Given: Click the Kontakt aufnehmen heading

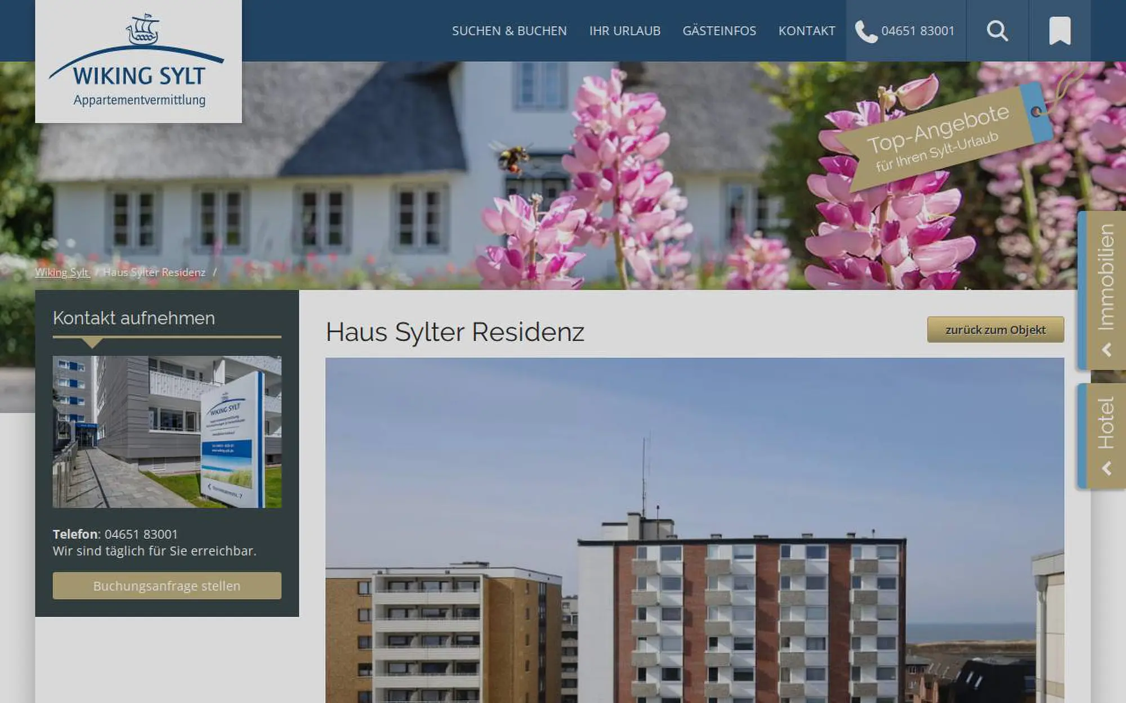Looking at the screenshot, I should coord(134,318).
